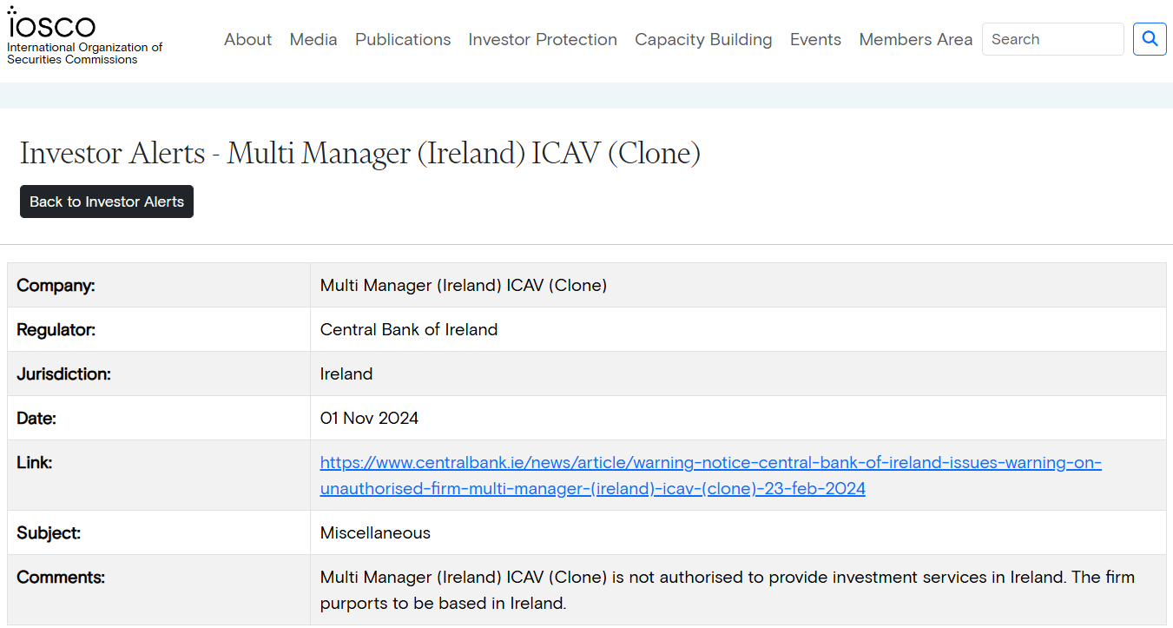Select Capacity Building in navigation
This screenshot has width=1173, height=628.
(x=703, y=40)
